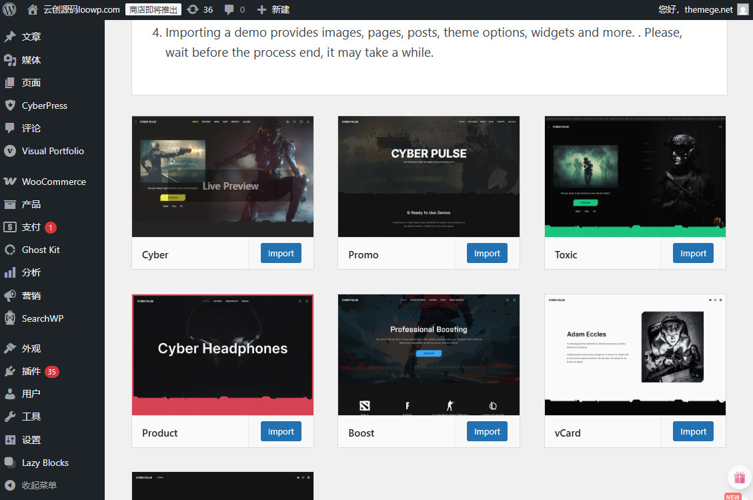This screenshot has height=500, width=753.
Task: Click the Ghost Kit icon
Action: [x=10, y=250]
